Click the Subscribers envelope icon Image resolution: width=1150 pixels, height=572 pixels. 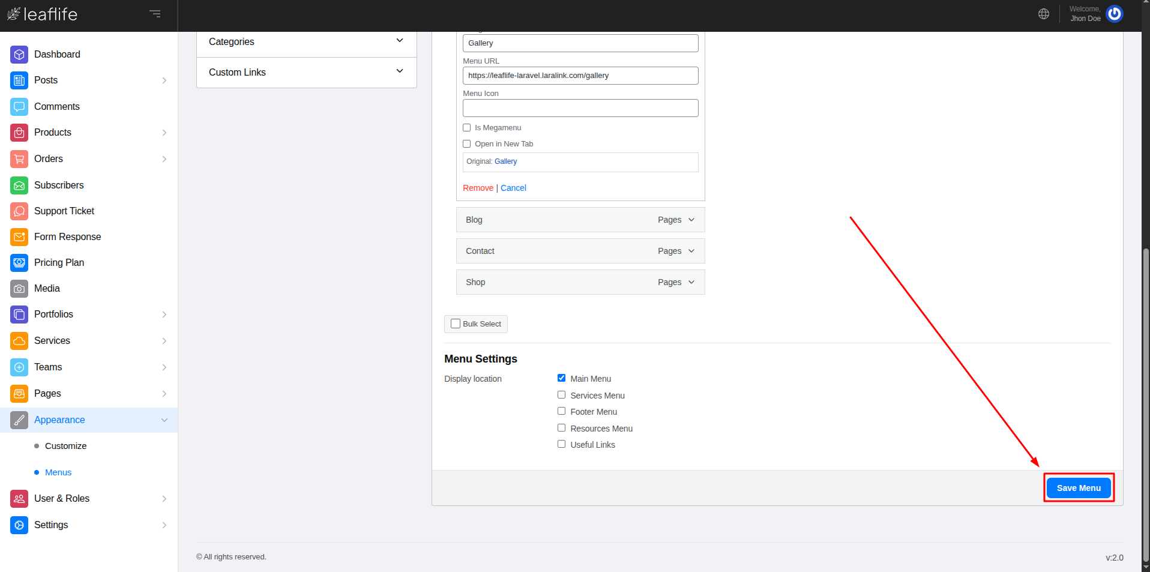tap(19, 185)
